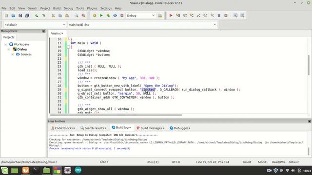Viewport: 312px width, 175px height.
Task: Open the Linux Mint start menu
Action: [x=4, y=170]
